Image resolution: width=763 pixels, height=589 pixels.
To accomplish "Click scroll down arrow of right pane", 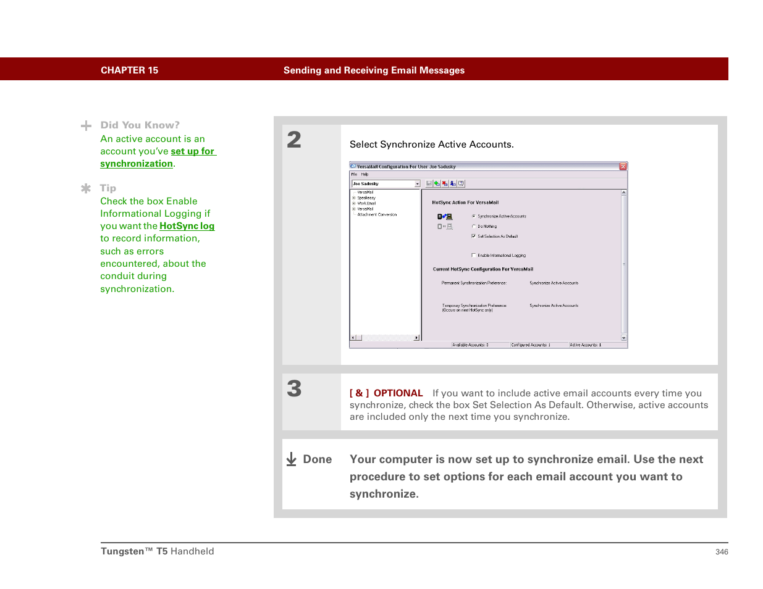I will 623,338.
